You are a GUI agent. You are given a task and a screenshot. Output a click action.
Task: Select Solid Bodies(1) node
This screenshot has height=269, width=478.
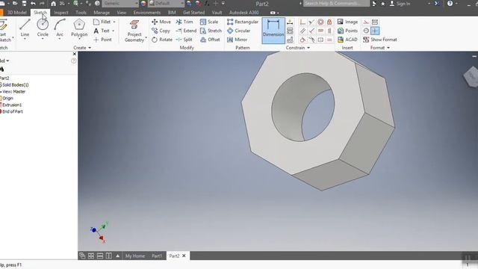(15, 84)
